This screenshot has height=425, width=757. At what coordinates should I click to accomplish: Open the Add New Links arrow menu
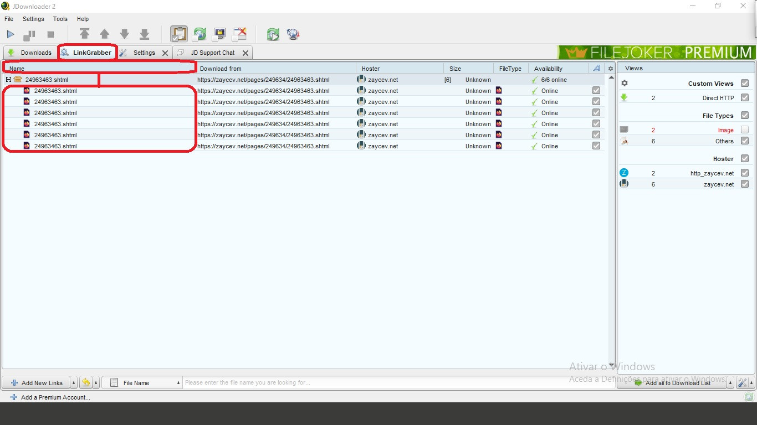[x=74, y=382]
